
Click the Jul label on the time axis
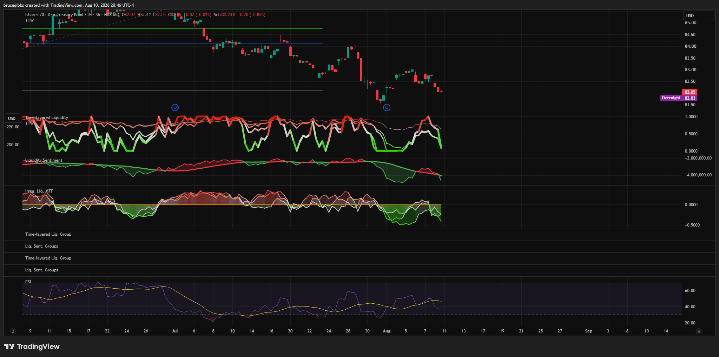(x=175, y=331)
